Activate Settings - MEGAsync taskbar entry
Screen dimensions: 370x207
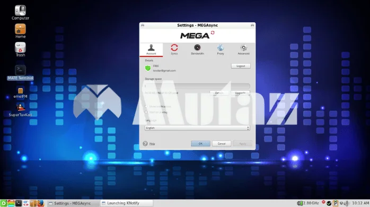click(x=73, y=203)
